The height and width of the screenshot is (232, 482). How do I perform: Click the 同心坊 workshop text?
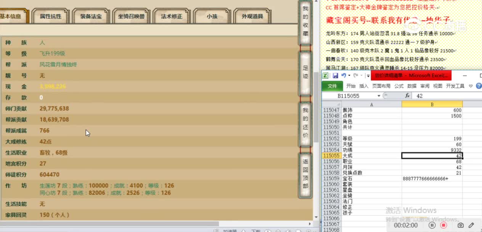[105, 192]
